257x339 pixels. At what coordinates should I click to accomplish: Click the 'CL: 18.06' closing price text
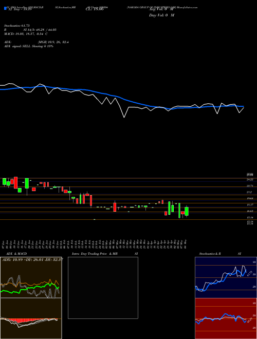tap(95, 10)
